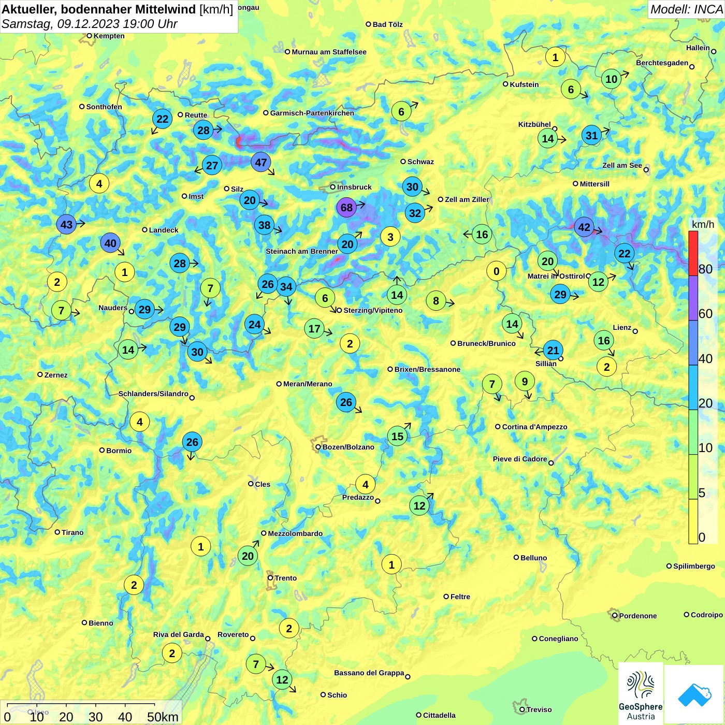The width and height of the screenshot is (725, 725).
Task: Click the 9 km/h wind marker
Action: [x=525, y=382]
